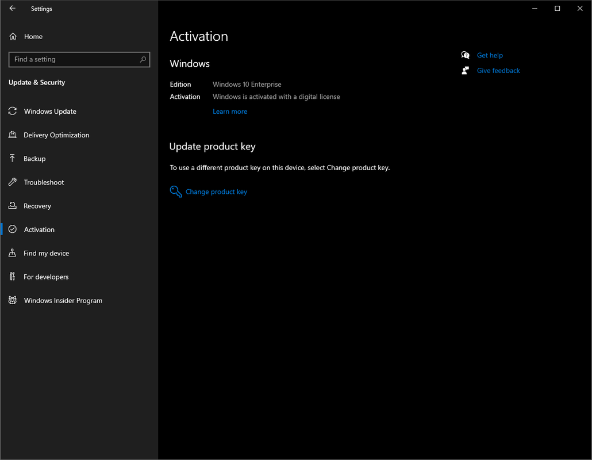Click the Give feedback person icon
592x460 pixels.
(465, 71)
